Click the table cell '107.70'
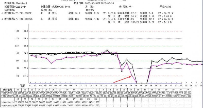The width and height of the screenshot is (203, 108). click(124, 96)
